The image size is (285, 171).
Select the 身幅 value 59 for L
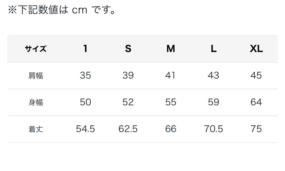click(x=213, y=102)
